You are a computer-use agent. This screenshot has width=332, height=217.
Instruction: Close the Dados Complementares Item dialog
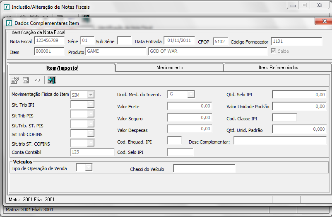pos(320,22)
